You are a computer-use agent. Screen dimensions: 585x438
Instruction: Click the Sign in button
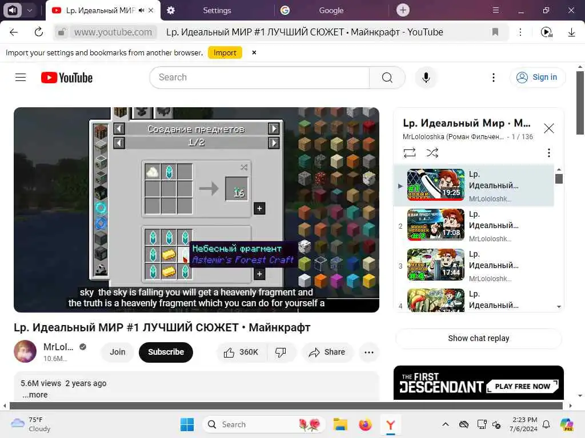(x=537, y=77)
